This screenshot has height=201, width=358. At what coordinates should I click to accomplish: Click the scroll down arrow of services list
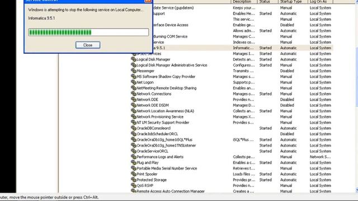pyautogui.click(x=357, y=190)
